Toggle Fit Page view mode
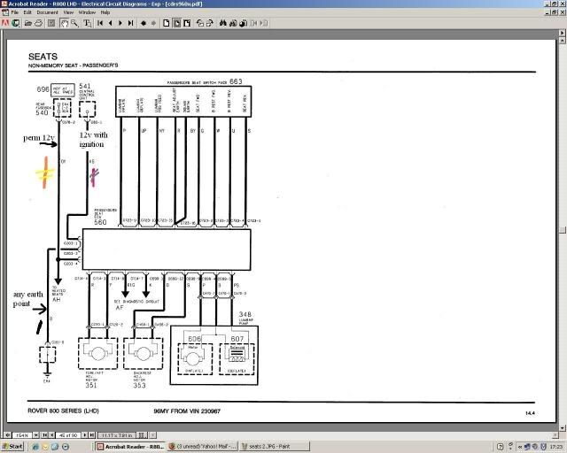The image size is (567, 453). click(x=176, y=23)
